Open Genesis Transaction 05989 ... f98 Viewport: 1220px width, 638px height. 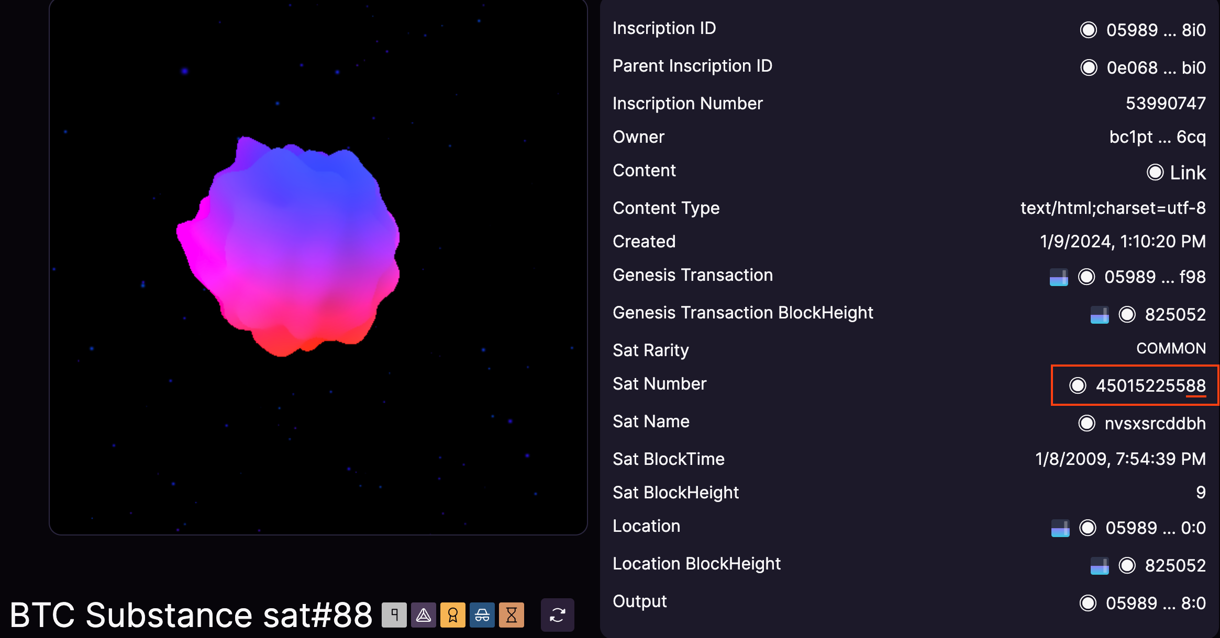pos(1155,277)
